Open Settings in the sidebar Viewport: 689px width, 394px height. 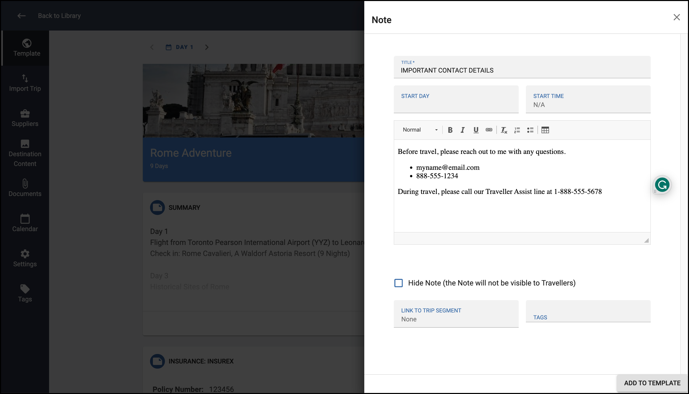tap(25, 258)
